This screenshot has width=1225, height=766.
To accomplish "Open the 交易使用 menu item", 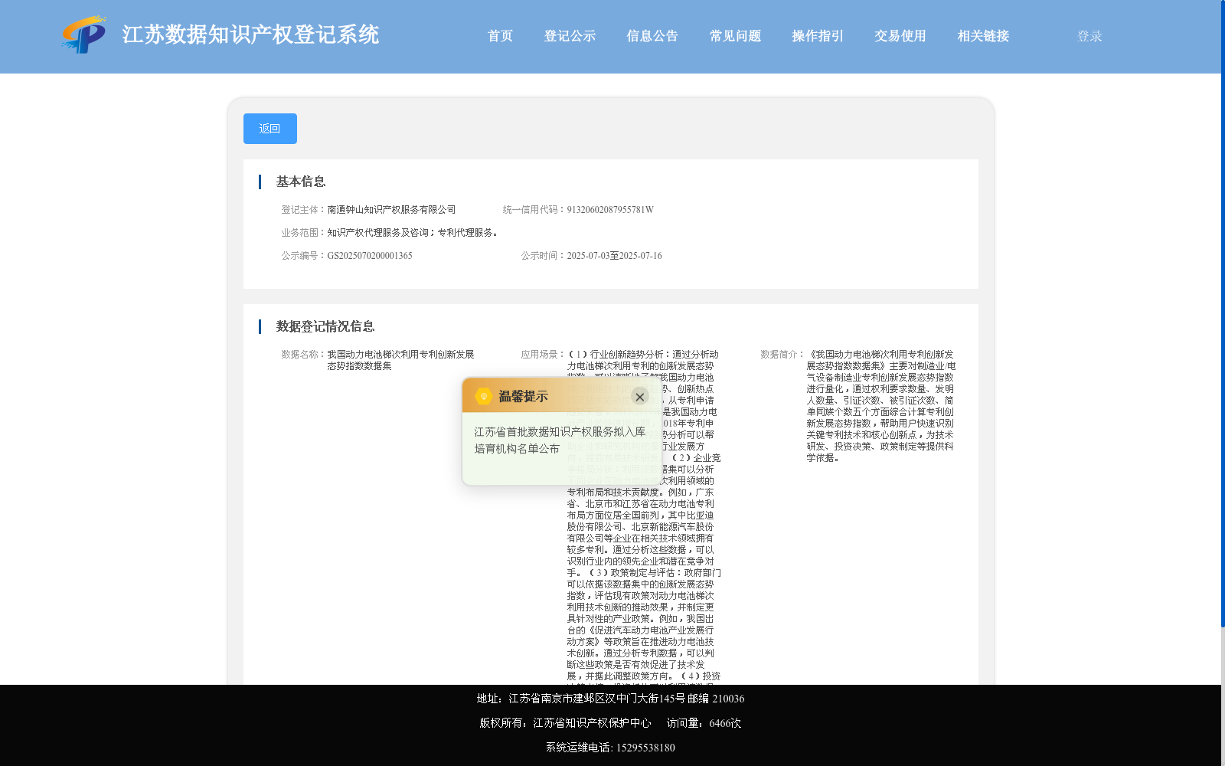I will click(900, 36).
